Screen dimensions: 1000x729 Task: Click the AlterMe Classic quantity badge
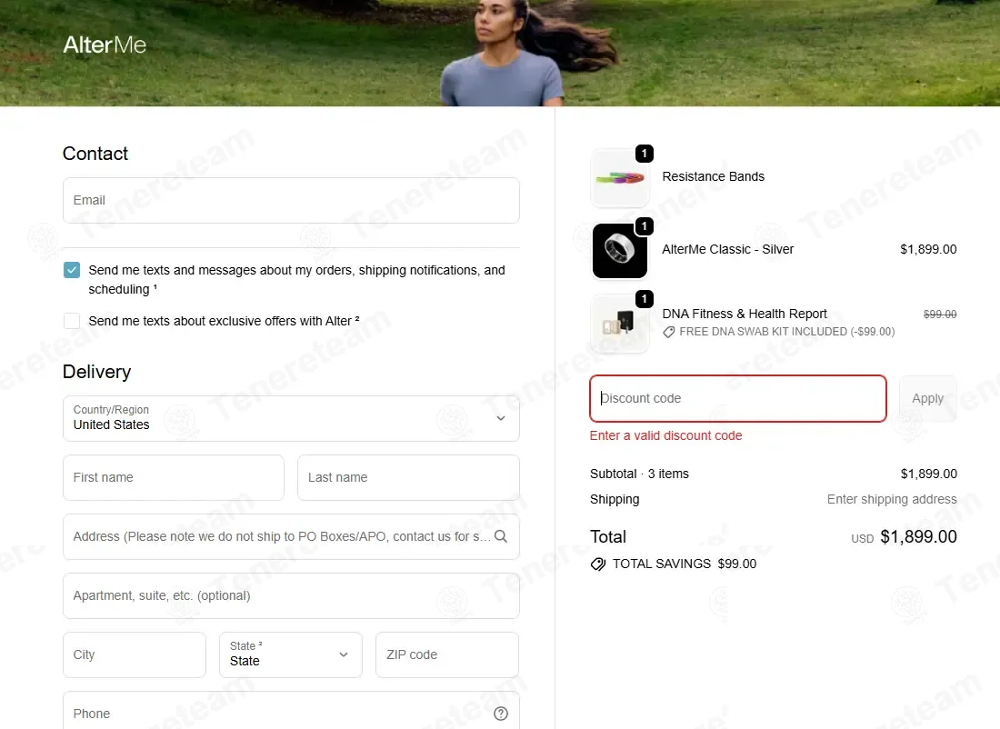(x=645, y=225)
